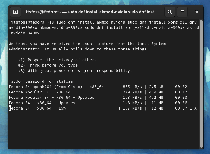Open a new terminal tab
The image size is (210, 154).
pyautogui.click(x=15, y=12)
